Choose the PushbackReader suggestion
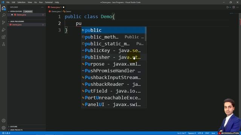Image resolution: width=241 pixels, height=135 pixels. [x=114, y=84]
